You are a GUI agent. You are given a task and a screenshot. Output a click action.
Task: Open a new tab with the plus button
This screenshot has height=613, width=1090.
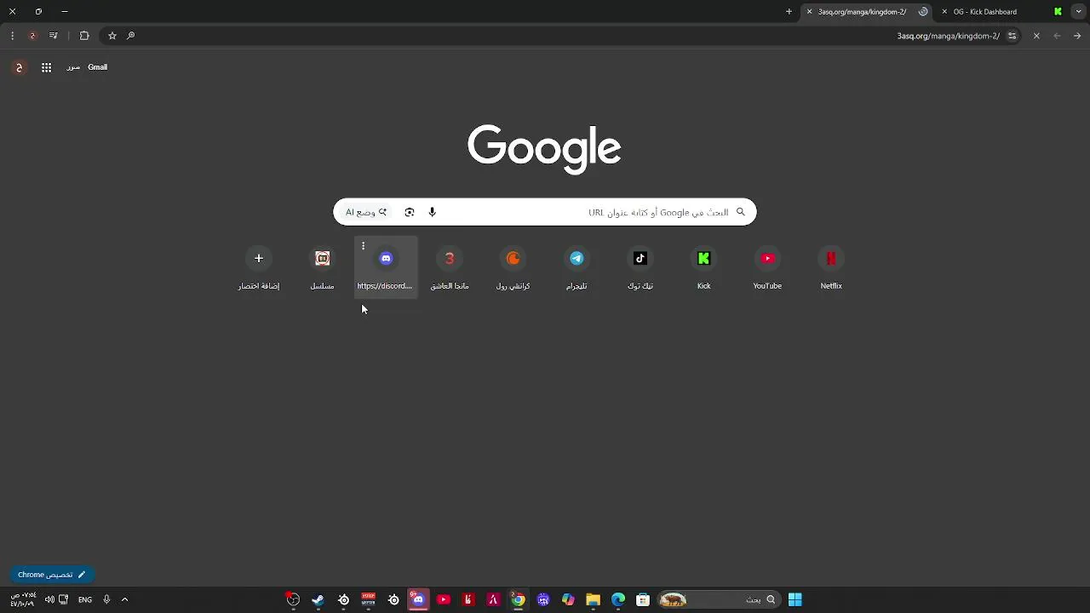coord(789,12)
